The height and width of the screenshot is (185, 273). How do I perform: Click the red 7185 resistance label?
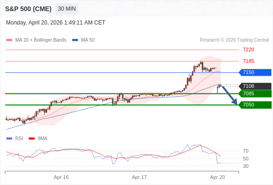tap(248, 61)
